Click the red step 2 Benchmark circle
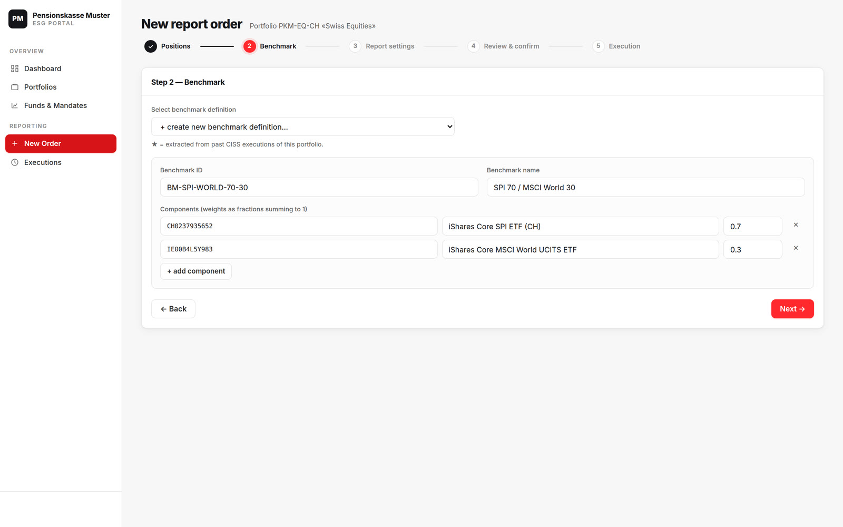The image size is (843, 527). pos(250,46)
